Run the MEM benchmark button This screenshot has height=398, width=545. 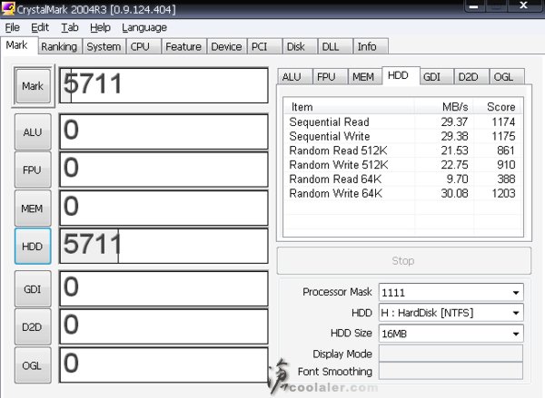(x=33, y=209)
